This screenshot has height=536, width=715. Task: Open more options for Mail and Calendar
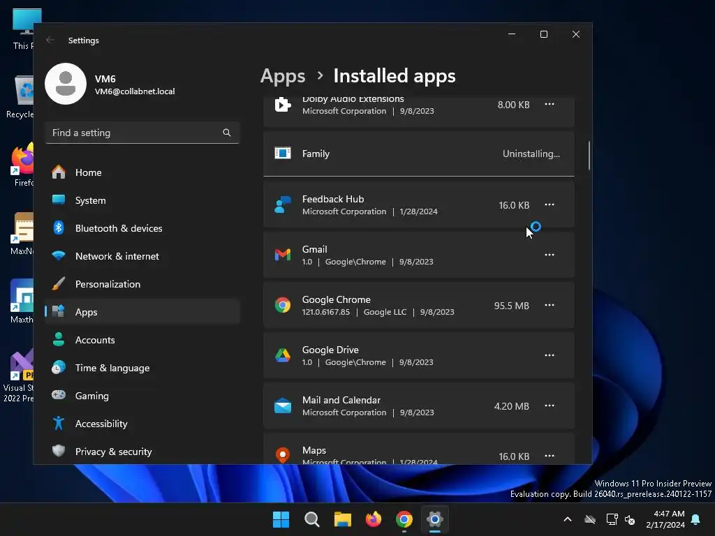tap(550, 405)
